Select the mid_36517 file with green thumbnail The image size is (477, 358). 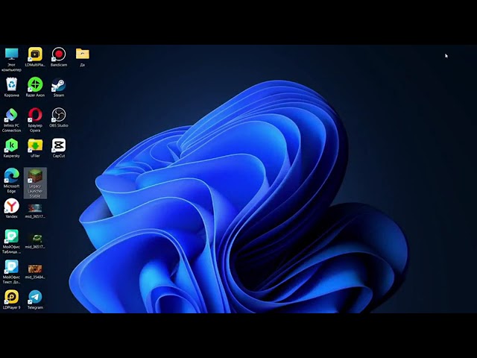pos(35,242)
